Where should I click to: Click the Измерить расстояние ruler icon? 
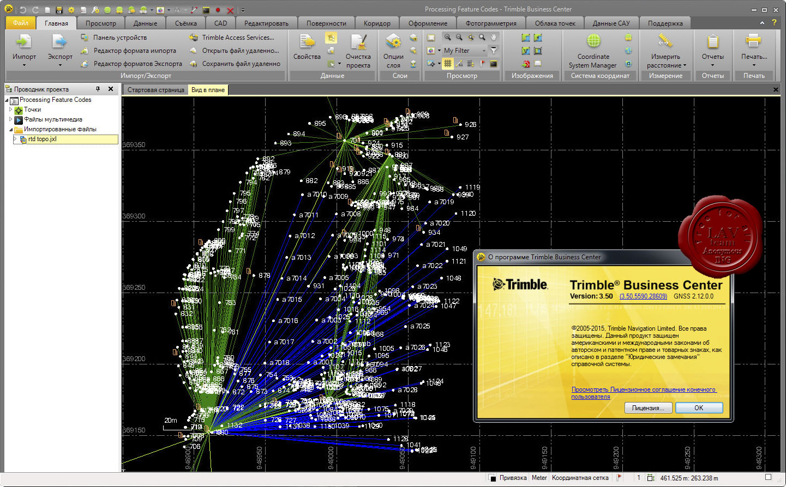point(665,40)
